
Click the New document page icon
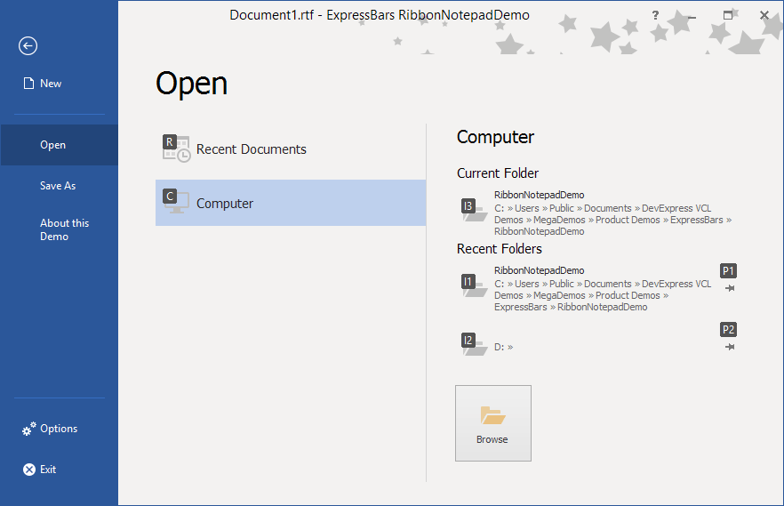pos(28,84)
